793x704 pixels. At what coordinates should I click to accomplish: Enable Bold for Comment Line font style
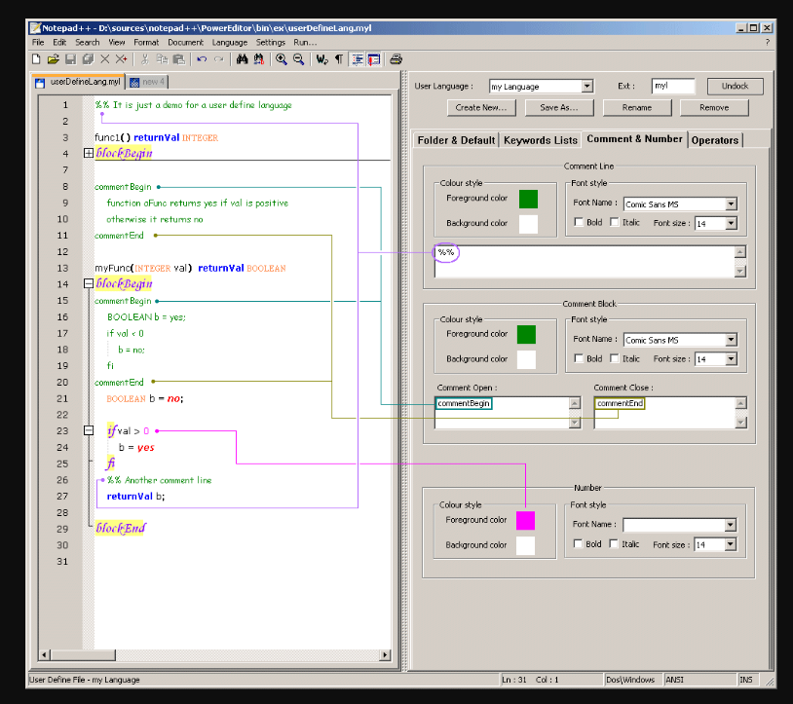pos(579,222)
